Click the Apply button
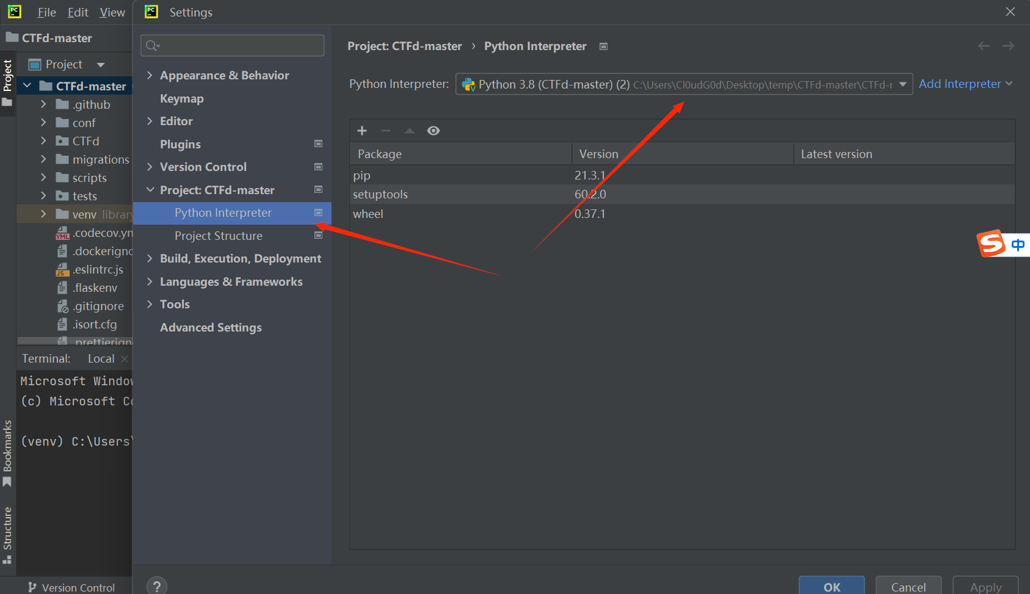Screen dimensions: 1030x594 [x=985, y=586]
